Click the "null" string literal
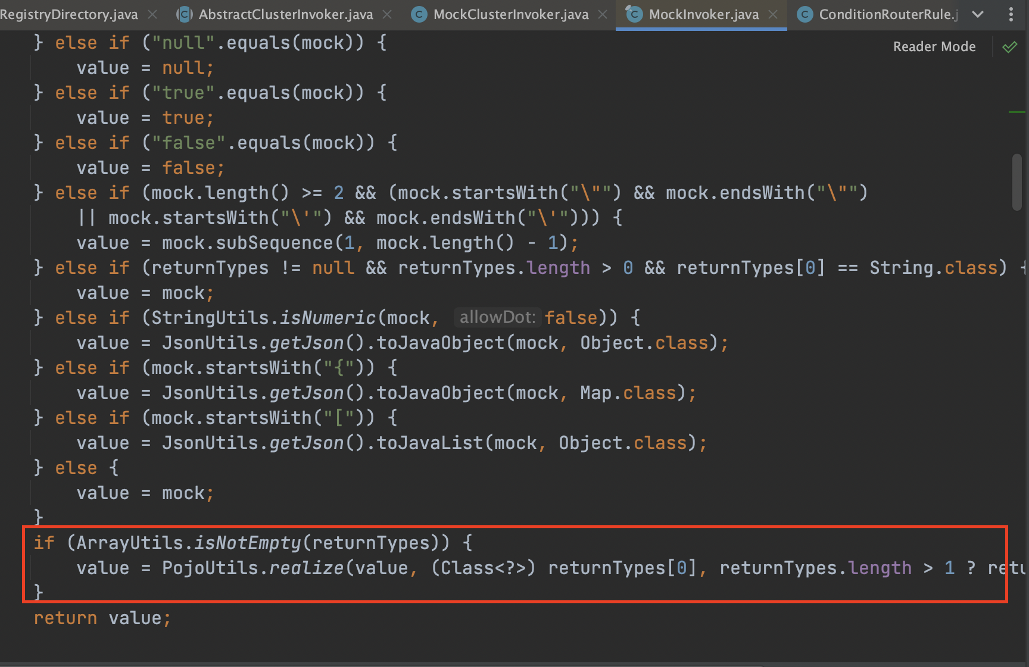Screen dimensions: 1029x667 (183, 43)
